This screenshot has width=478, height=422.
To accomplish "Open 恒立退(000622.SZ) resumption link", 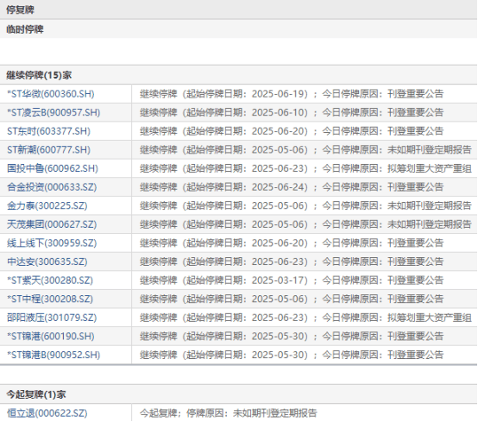I will (47, 413).
